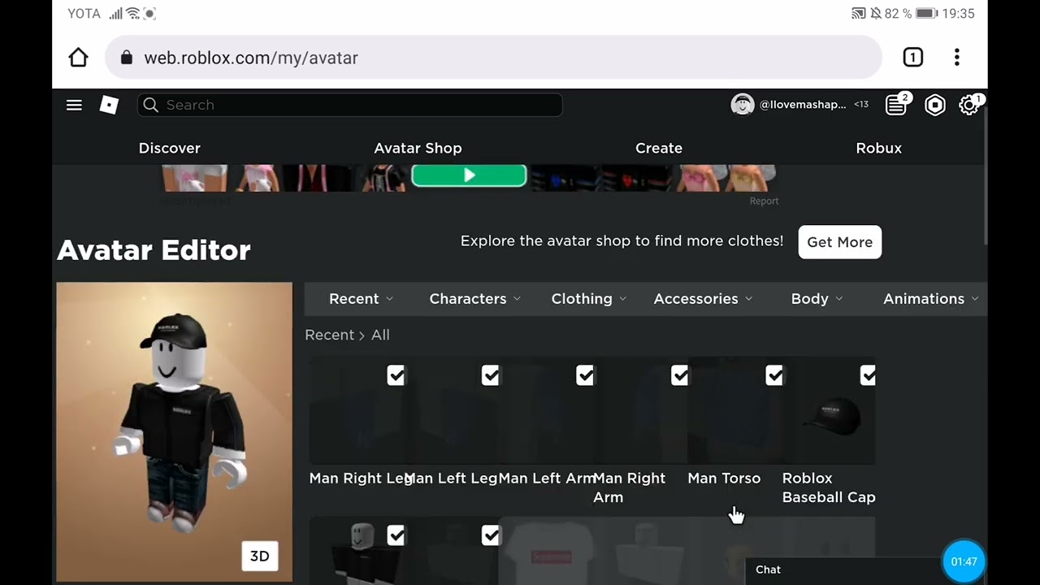Screen dimensions: 1040x585
Task: Report the advertisement
Action: click(764, 201)
